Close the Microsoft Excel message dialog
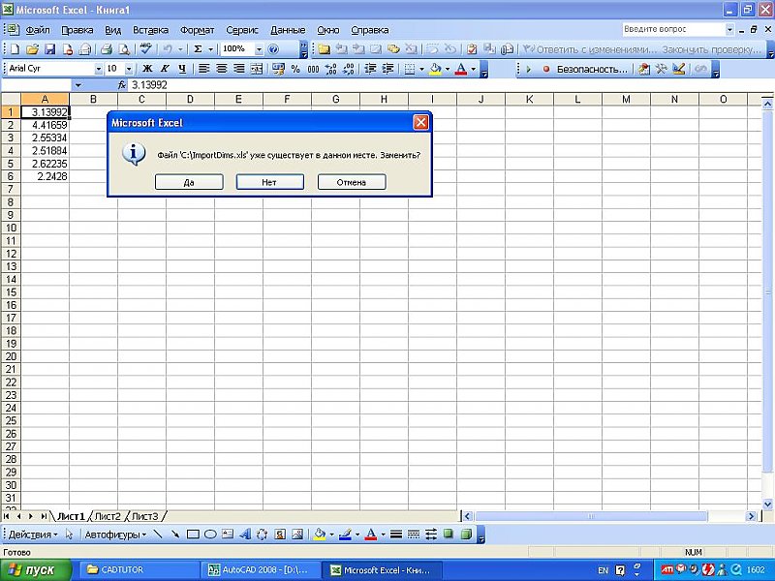The image size is (775, 581). point(420,122)
